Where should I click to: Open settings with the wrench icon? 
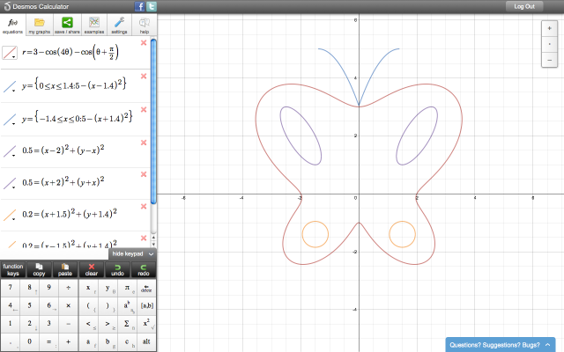[119, 24]
